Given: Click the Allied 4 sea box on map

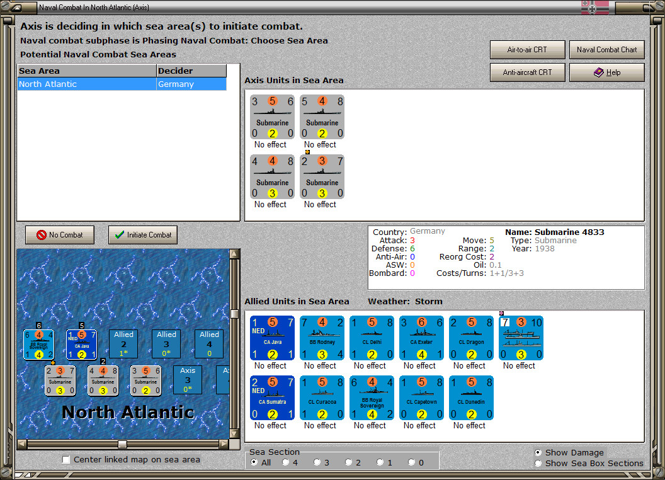Looking at the screenshot, I should 209,344.
